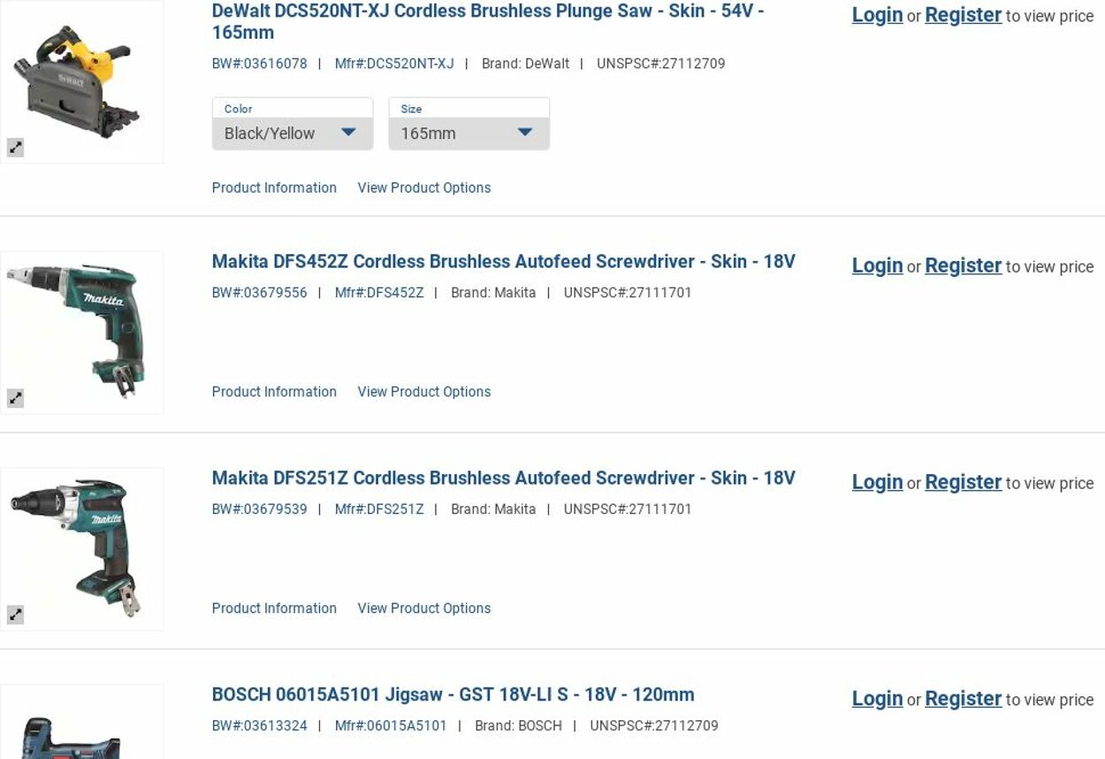Screen dimensions: 1105x759
Task: Open BOSCH 06015A5101 Jigsaw title link
Action: point(453,695)
